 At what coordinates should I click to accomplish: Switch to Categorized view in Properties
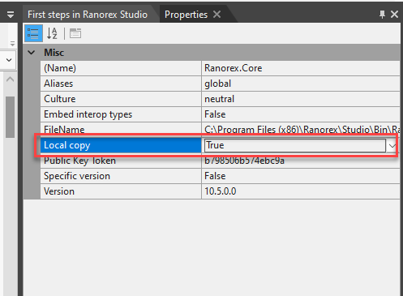(x=33, y=33)
